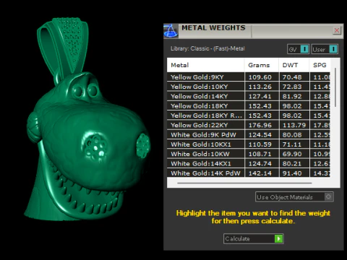Click the SPG column header
The width and height of the screenshot is (347, 260).
(320, 65)
